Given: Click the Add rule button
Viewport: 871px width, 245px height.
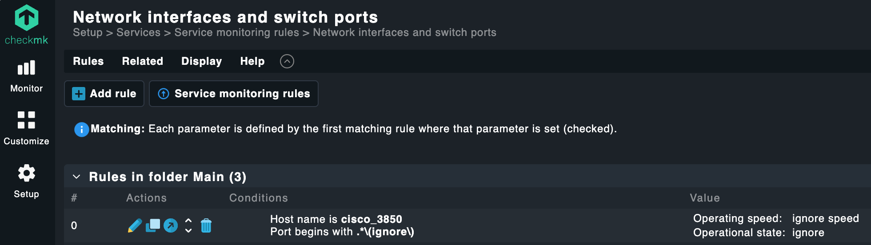Looking at the screenshot, I should pyautogui.click(x=104, y=94).
